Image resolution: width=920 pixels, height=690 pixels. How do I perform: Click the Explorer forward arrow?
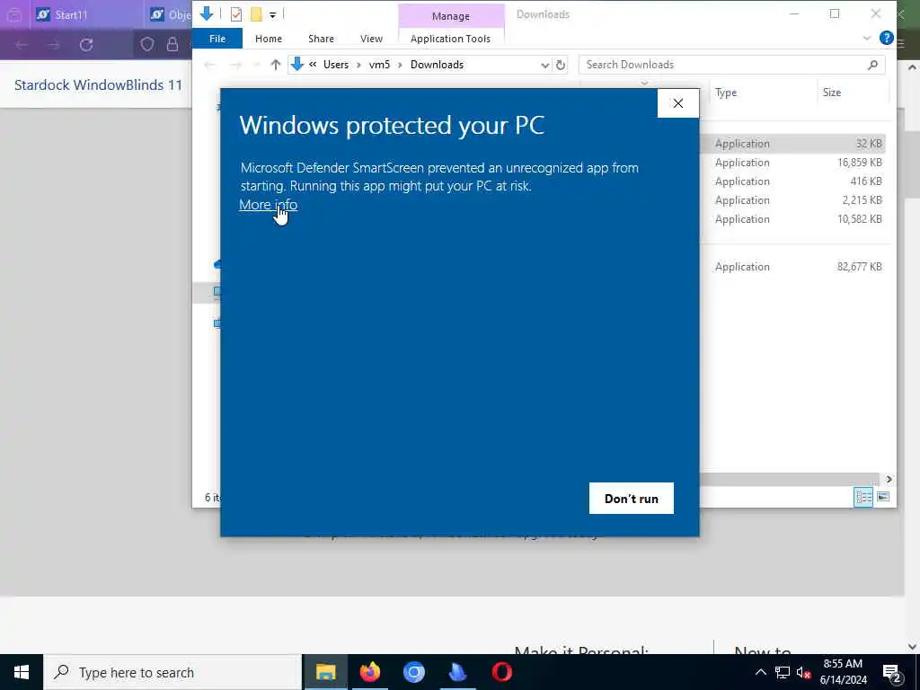point(235,65)
